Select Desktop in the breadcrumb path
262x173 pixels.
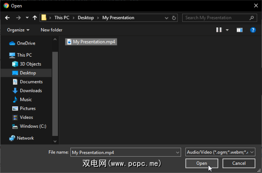pos(86,18)
